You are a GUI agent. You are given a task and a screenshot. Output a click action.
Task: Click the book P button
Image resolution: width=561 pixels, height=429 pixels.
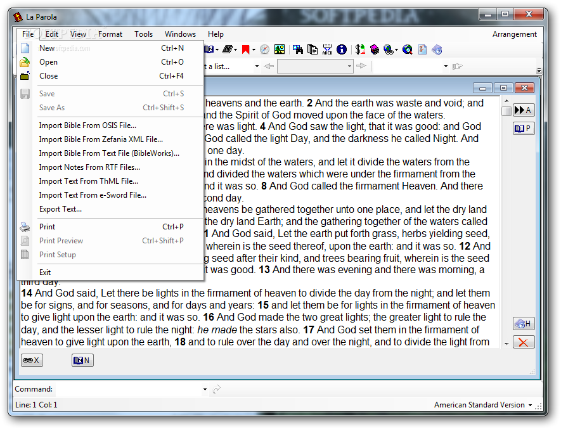[524, 128]
